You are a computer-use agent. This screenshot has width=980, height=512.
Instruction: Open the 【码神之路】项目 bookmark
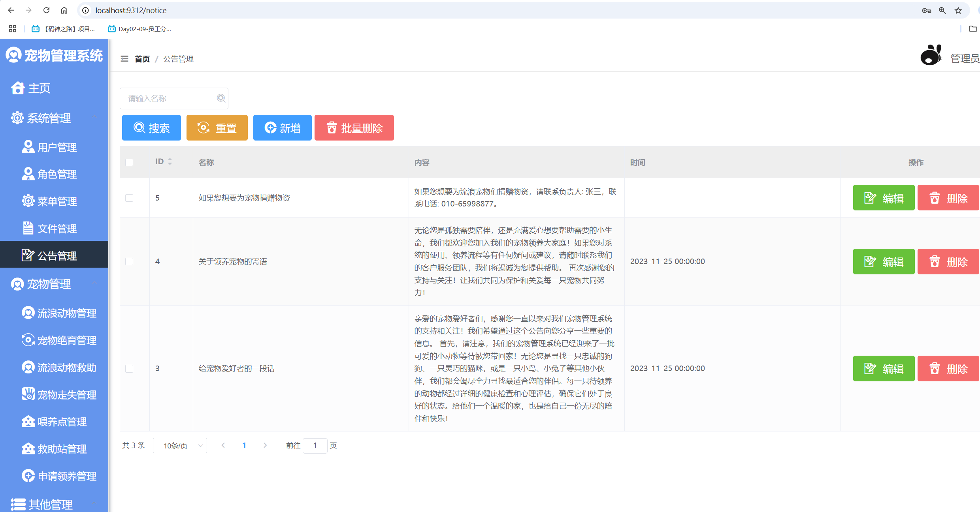pos(63,29)
